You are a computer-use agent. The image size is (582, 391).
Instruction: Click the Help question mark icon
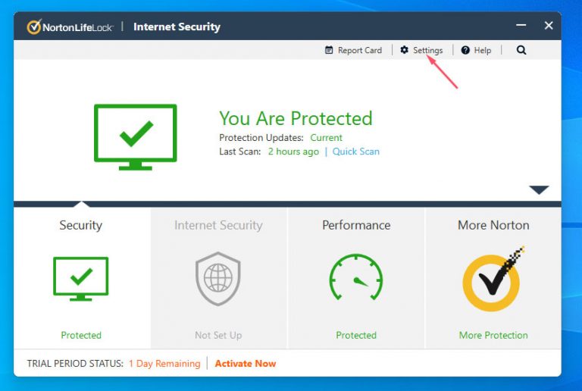coord(465,50)
